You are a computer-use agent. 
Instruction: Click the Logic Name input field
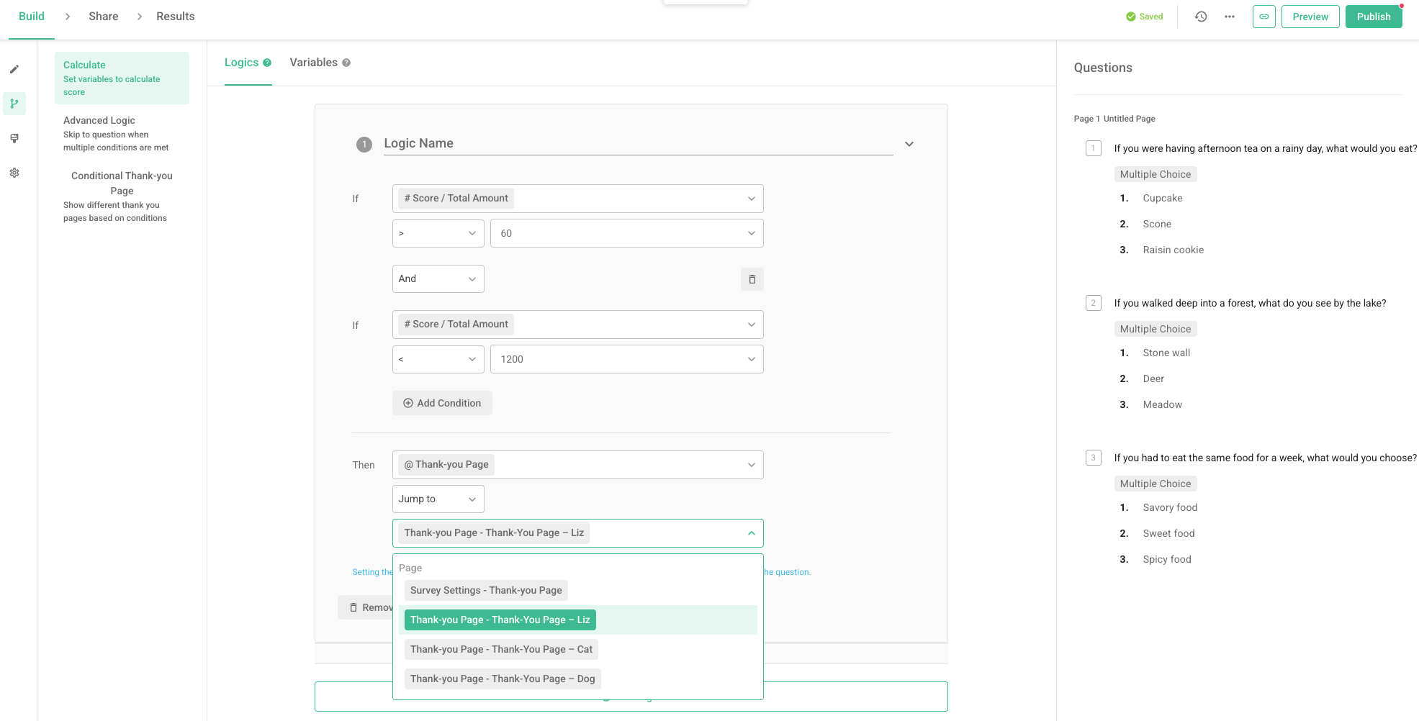(x=637, y=144)
